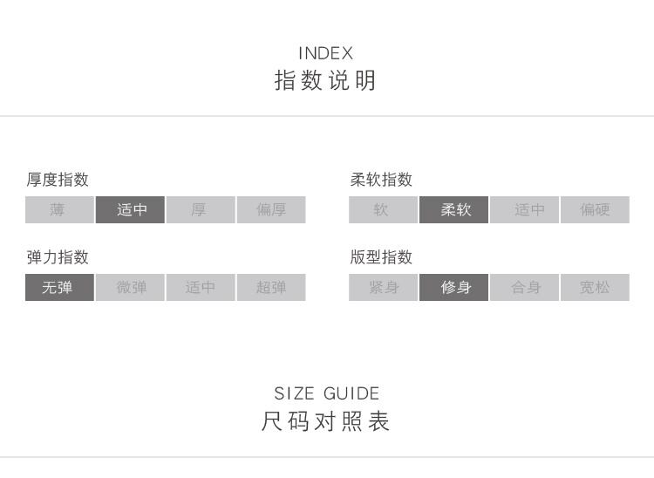Select the highlighted 适中 thickness option
The image size is (654, 478).
[130, 209]
